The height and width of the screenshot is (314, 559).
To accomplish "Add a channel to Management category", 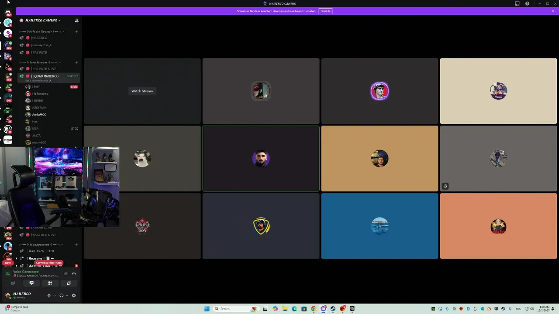I will click(x=76, y=245).
